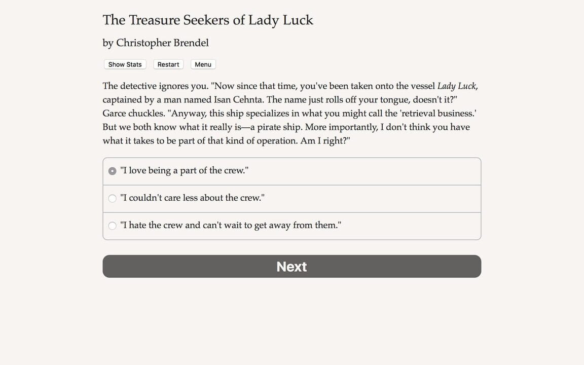Mark the first dialogue choice as selected
Screen dimensions: 584x365
pos(112,171)
